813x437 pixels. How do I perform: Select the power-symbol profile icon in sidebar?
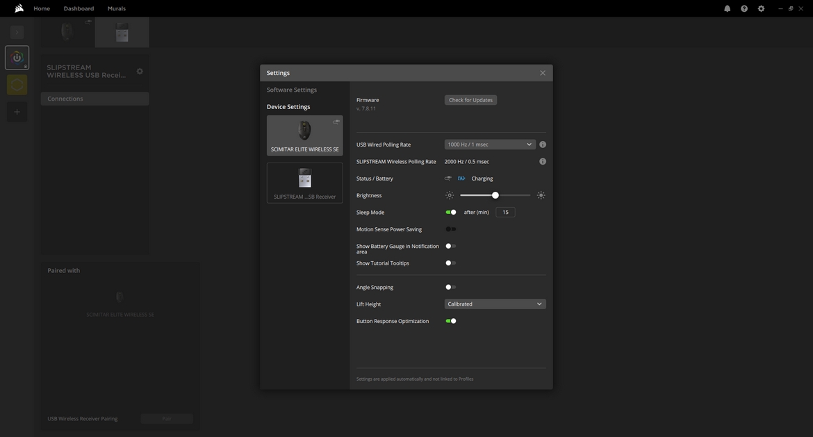17,58
